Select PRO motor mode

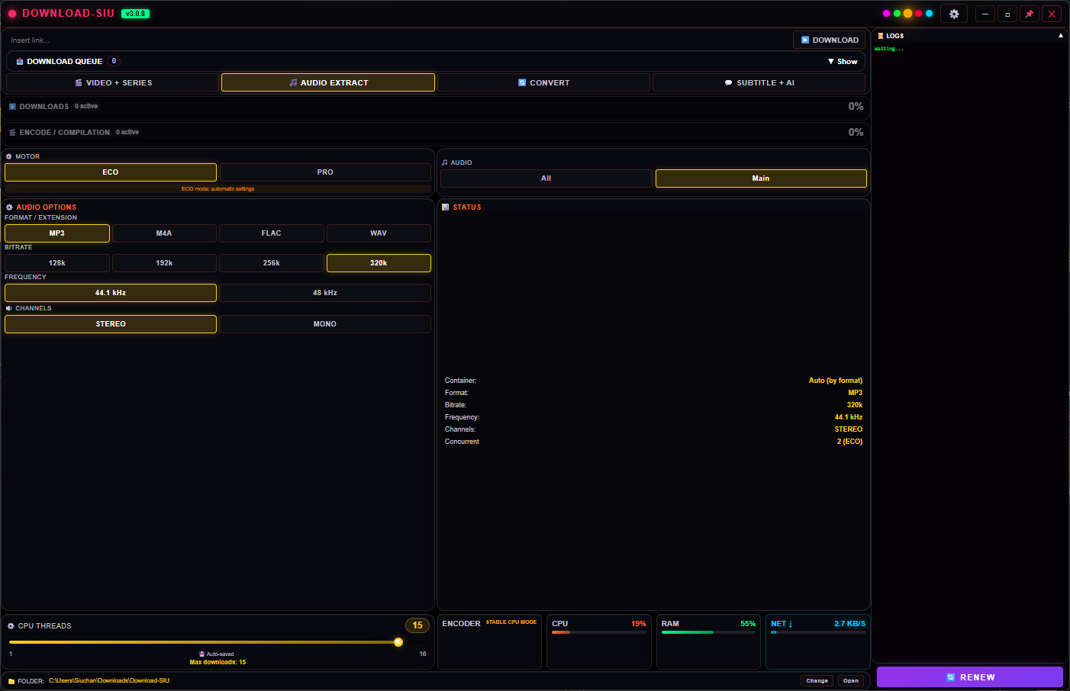(x=325, y=172)
